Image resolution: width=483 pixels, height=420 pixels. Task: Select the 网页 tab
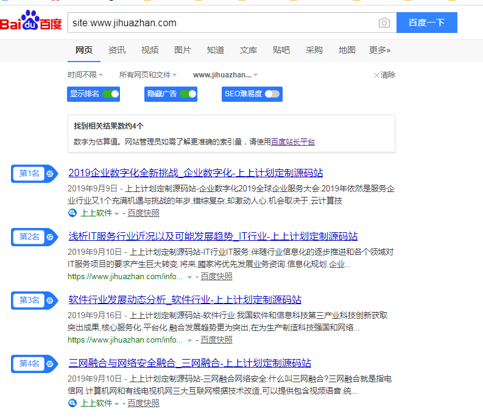[84, 50]
